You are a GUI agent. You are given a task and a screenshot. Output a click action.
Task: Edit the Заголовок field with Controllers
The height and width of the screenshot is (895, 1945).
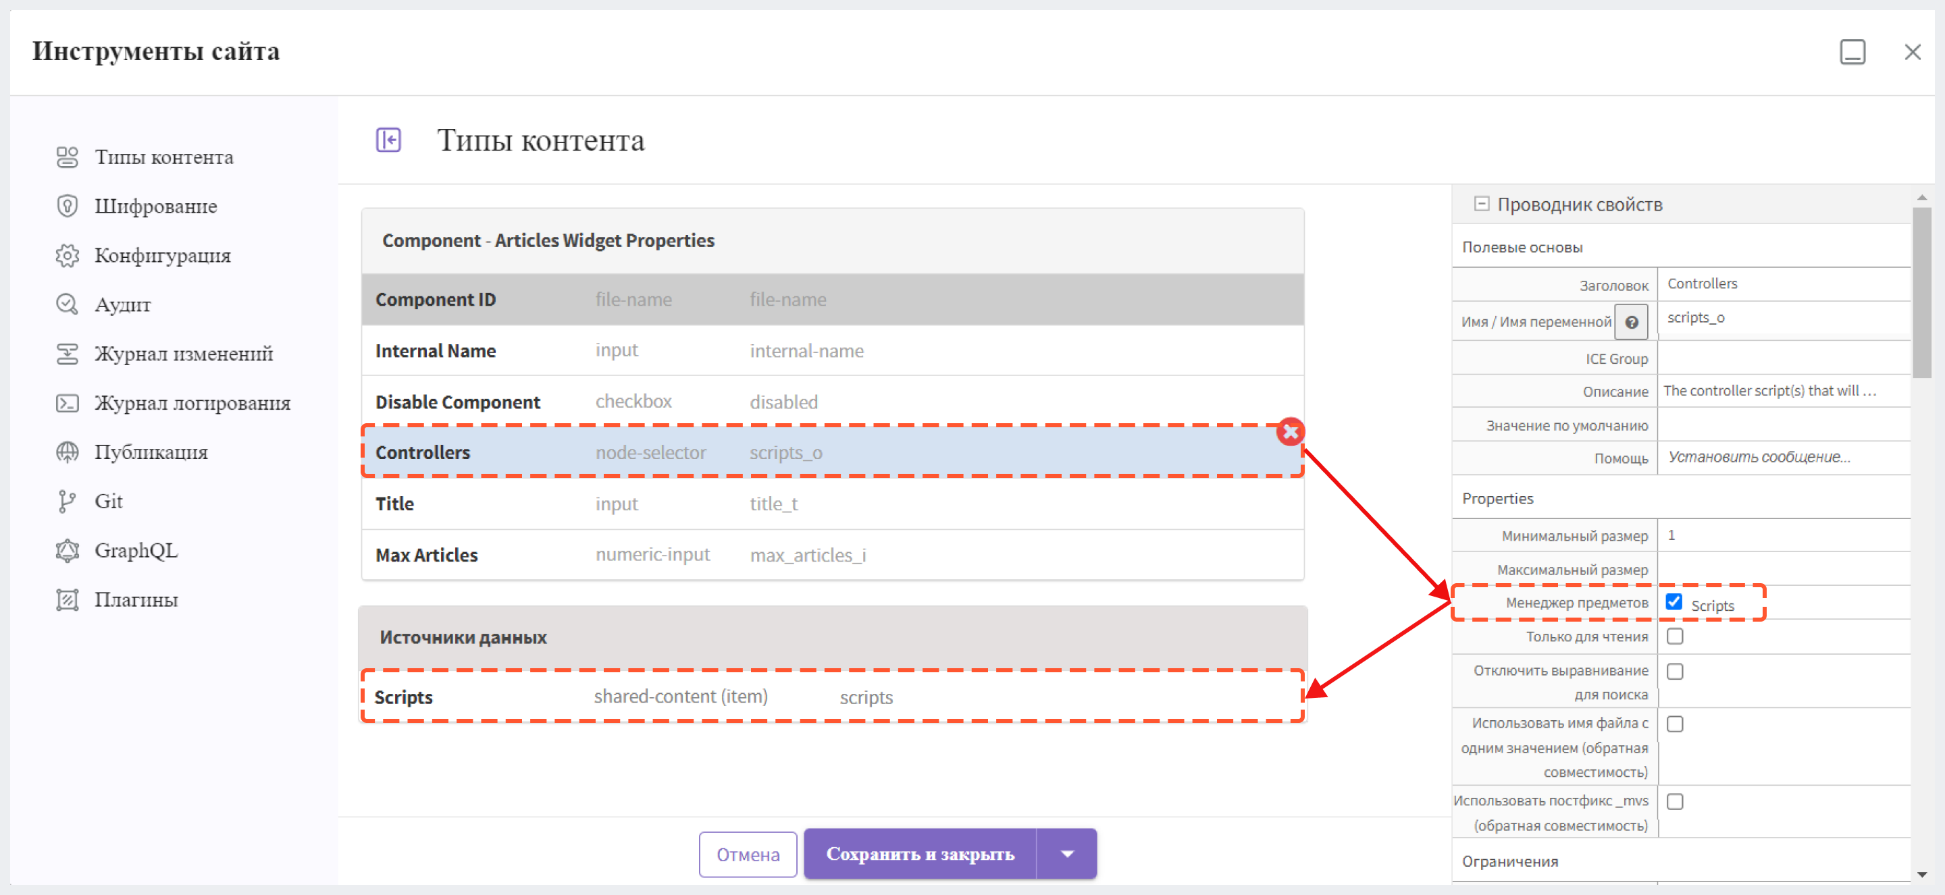1783,283
